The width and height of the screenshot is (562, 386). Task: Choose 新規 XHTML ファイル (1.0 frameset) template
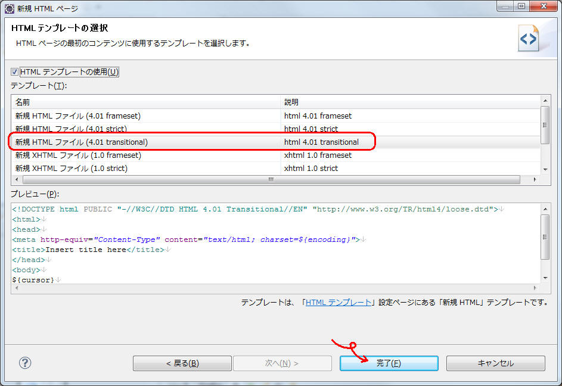click(79, 155)
